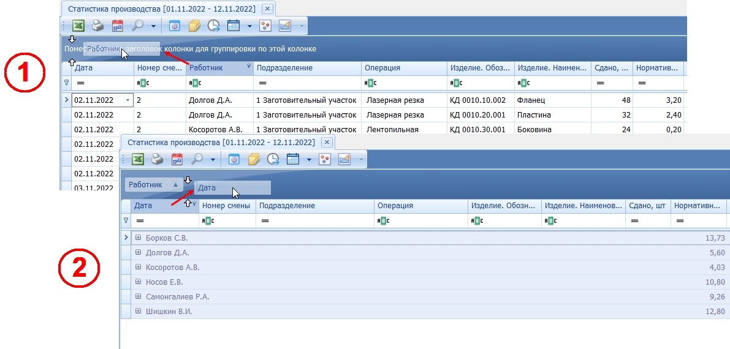Select the 'Лентопильная' operation cell

point(404,129)
